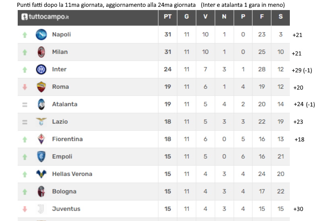Click the Fiorentina club crest icon
The height and width of the screenshot is (221, 316).
point(41,139)
